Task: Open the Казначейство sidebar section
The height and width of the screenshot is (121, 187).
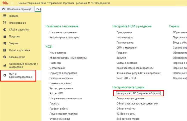Action: (17, 57)
